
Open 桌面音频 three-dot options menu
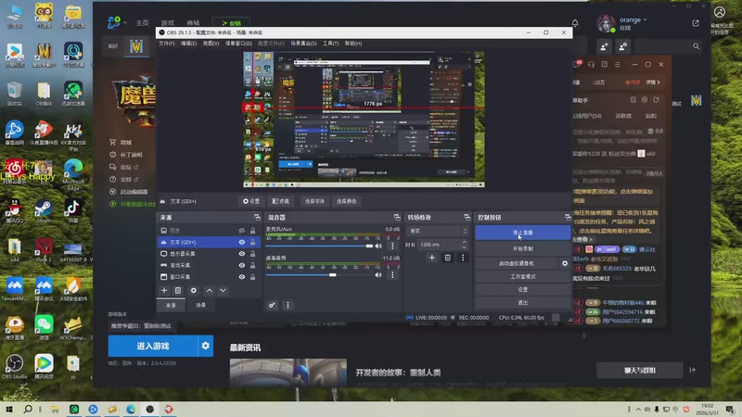click(392, 274)
